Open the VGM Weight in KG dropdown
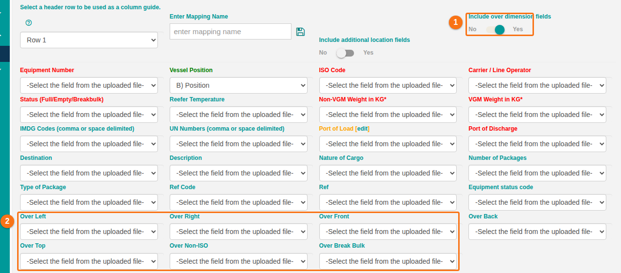The width and height of the screenshot is (621, 273). pyautogui.click(x=537, y=115)
